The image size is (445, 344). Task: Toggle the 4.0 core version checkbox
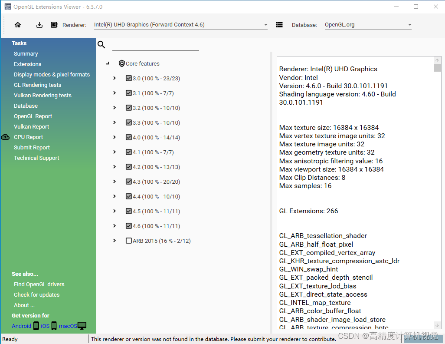coord(128,137)
